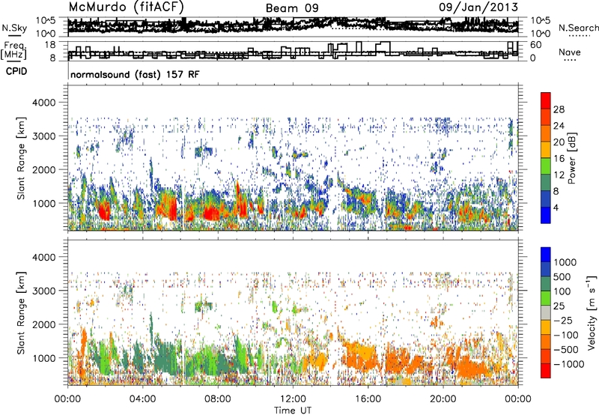Pick the red bottom segment of the velocity color bar
Image resolution: width=599 pixels, height=415 pixels.
[546, 371]
